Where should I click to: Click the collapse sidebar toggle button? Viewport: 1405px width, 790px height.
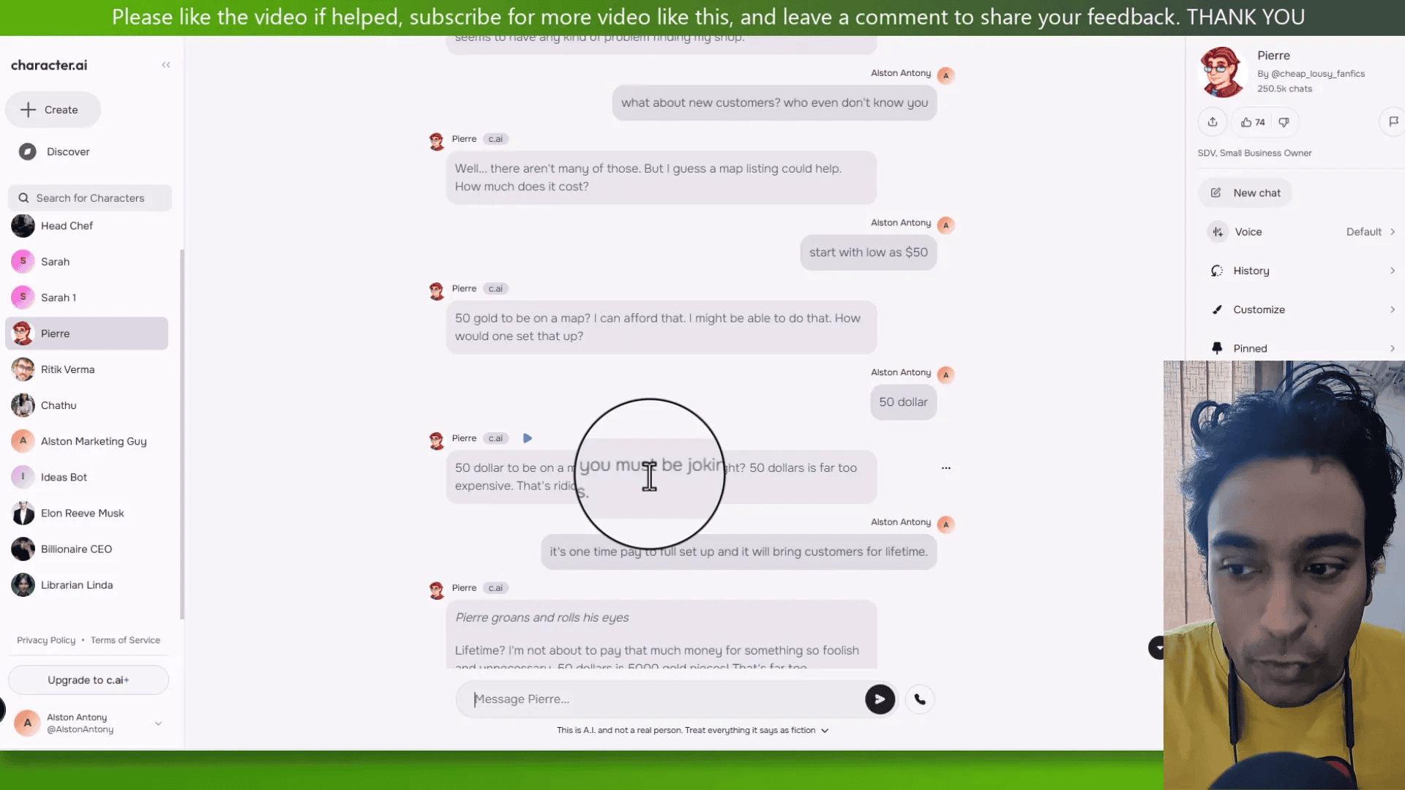[165, 64]
